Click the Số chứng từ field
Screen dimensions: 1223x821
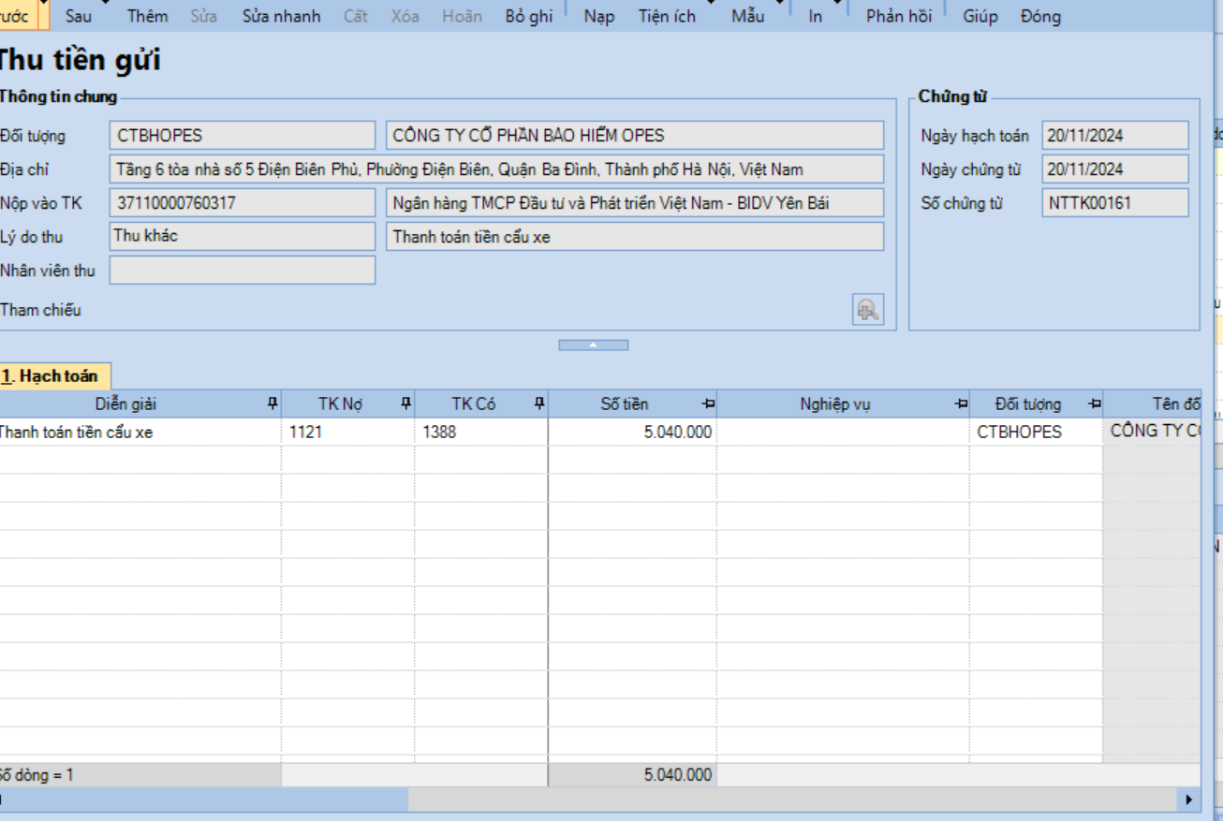tap(1114, 203)
